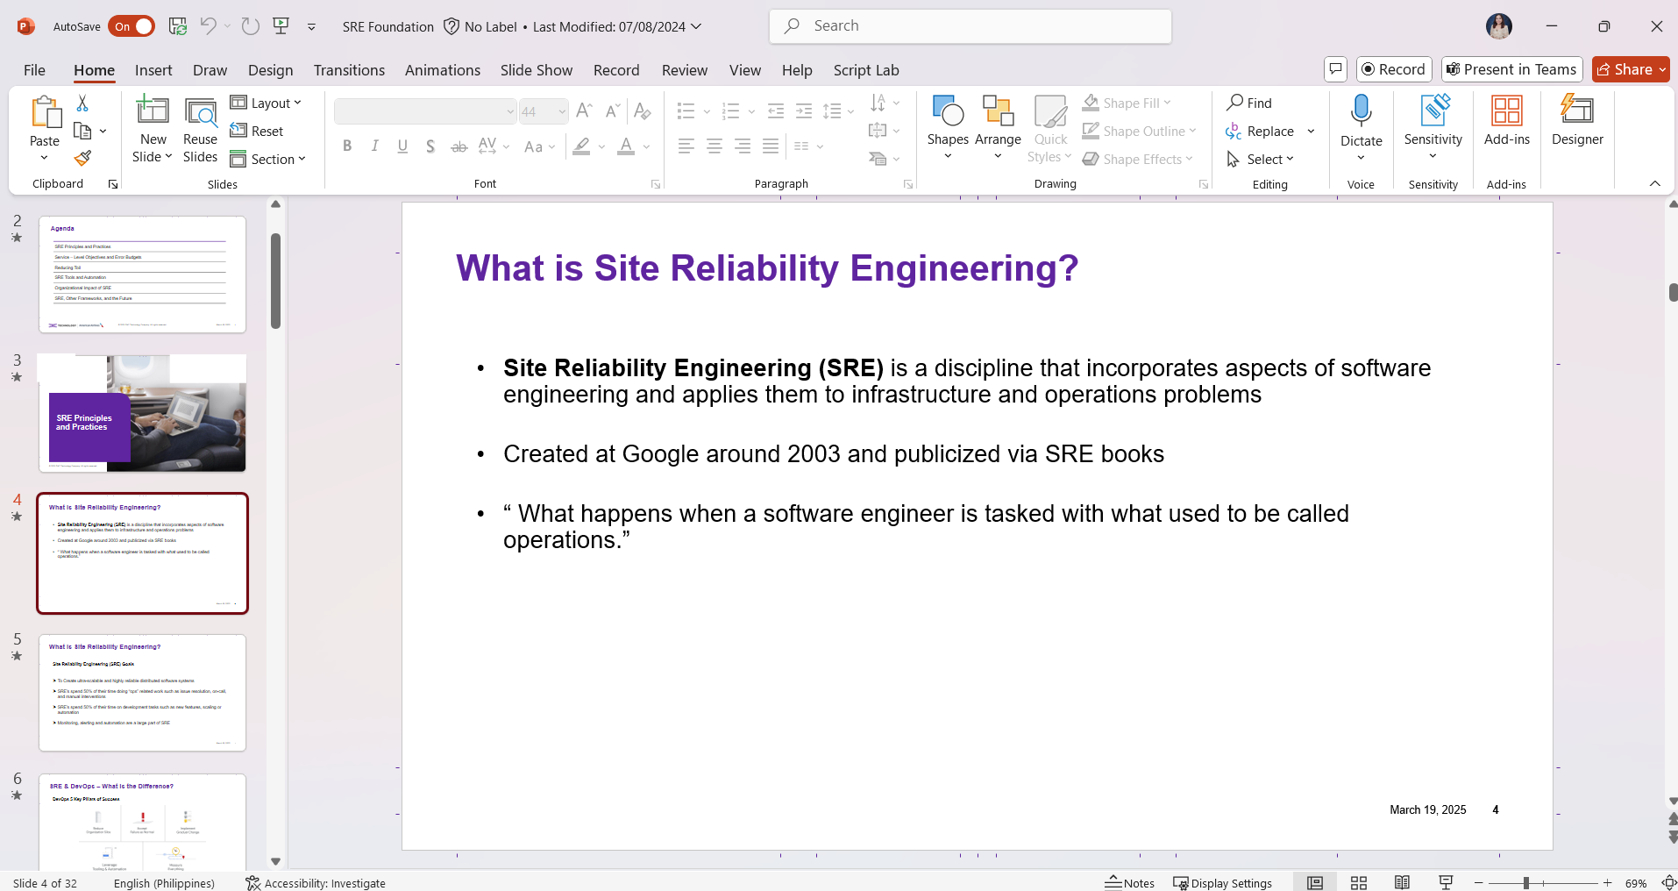Select the slide 5 thumbnail
The height and width of the screenshot is (891, 1678).
pos(142,693)
